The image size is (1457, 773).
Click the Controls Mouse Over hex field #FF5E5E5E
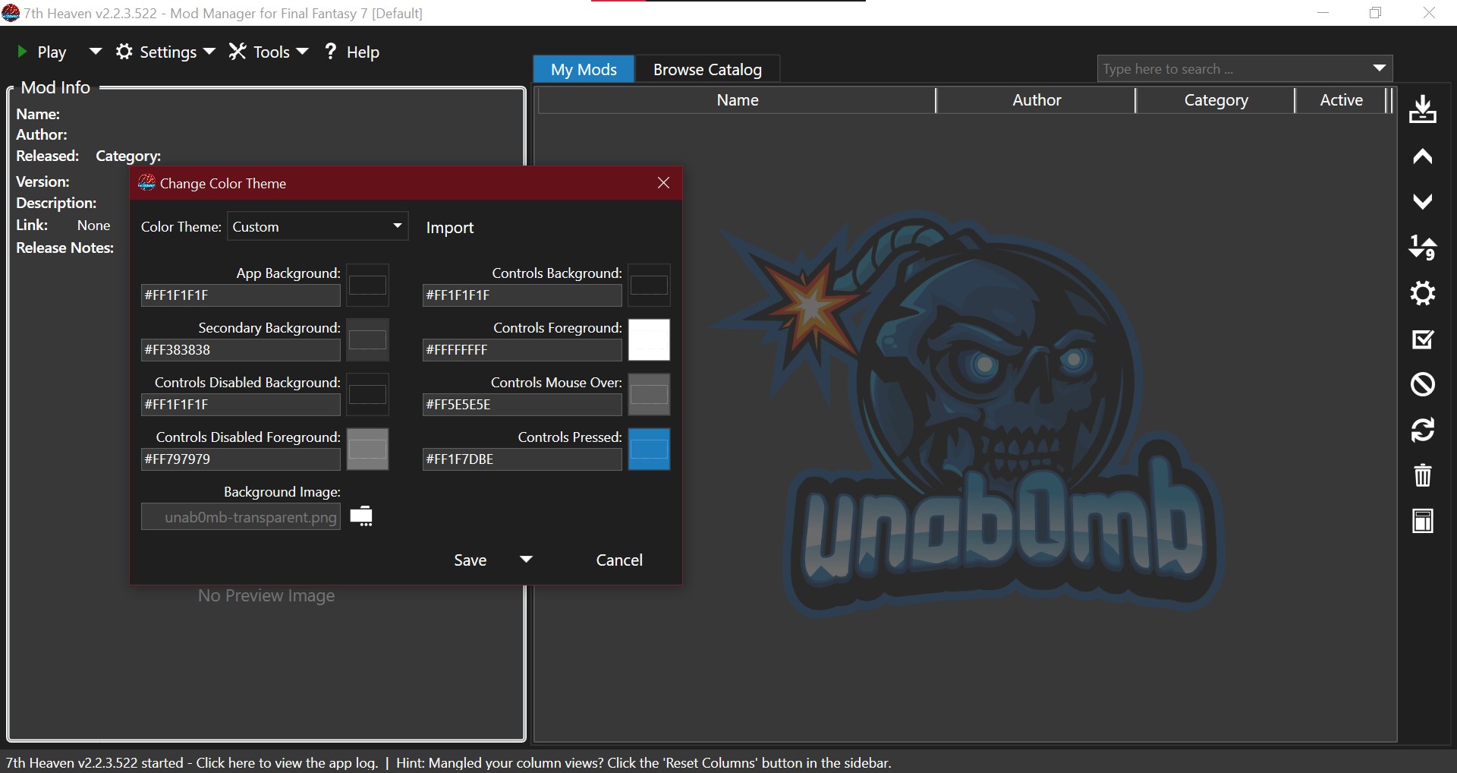[x=522, y=405]
